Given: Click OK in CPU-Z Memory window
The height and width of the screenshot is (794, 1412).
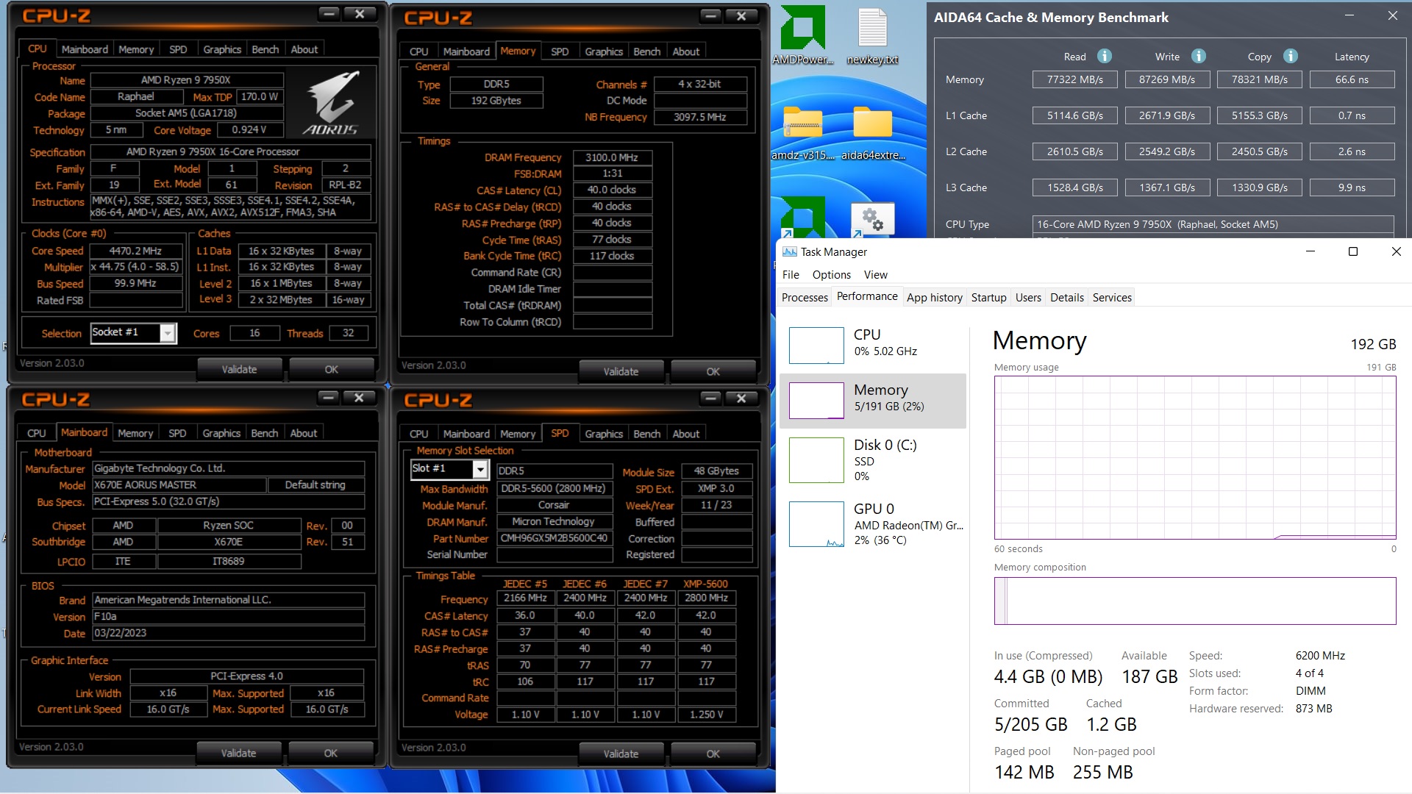Looking at the screenshot, I should coord(713,371).
